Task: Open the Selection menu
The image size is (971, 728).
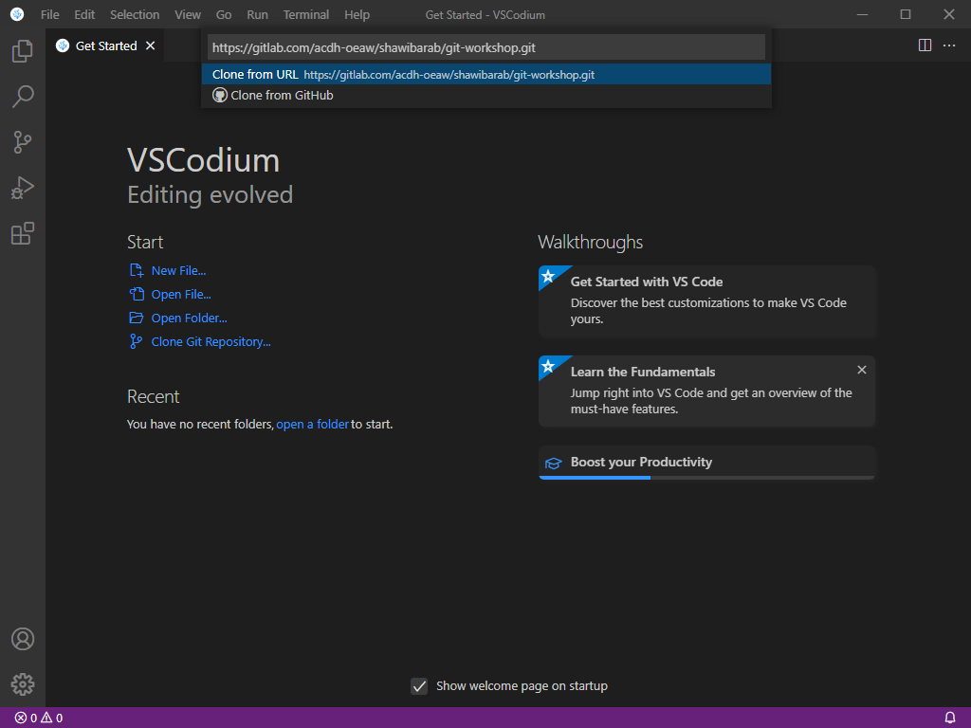Action: coord(135,14)
